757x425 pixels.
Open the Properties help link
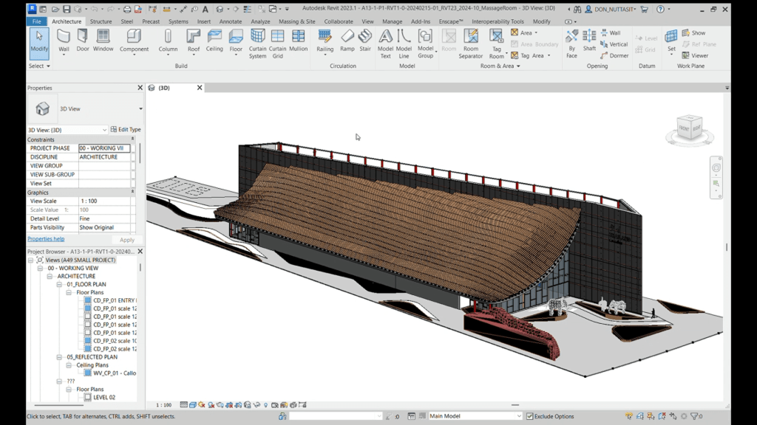pos(46,239)
